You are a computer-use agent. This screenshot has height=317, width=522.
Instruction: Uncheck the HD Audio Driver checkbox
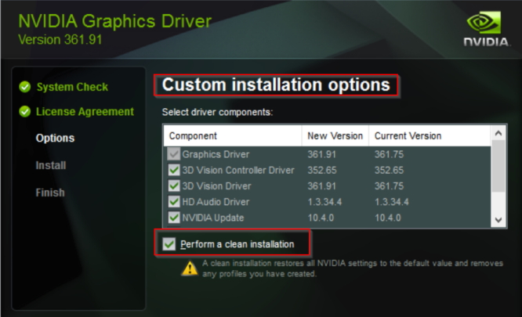point(174,202)
